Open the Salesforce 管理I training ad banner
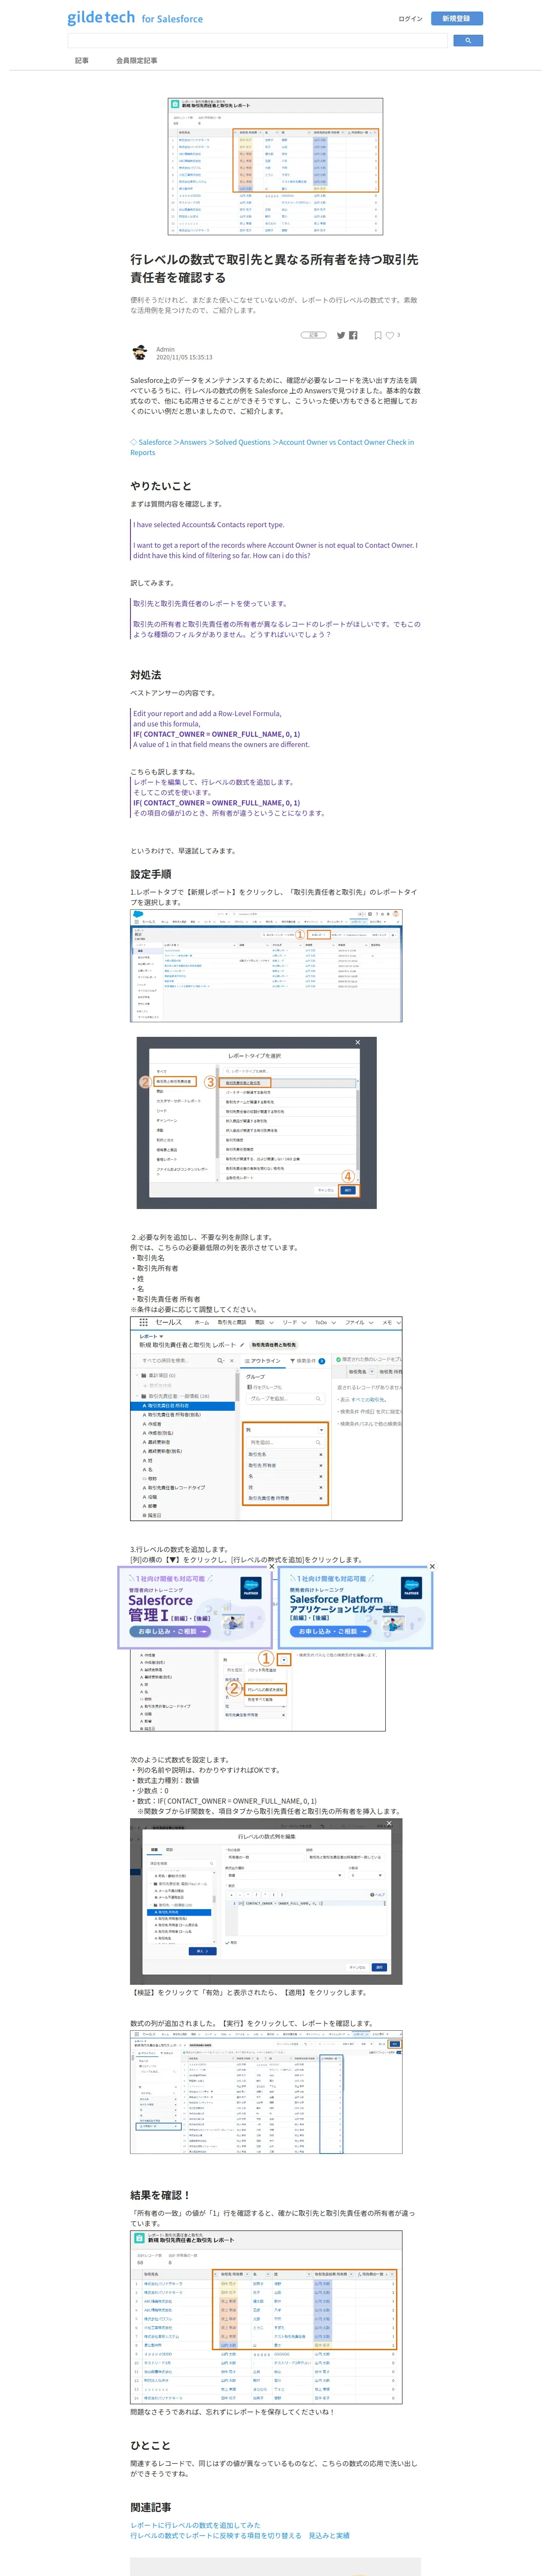The height and width of the screenshot is (2576, 551). [194, 1607]
